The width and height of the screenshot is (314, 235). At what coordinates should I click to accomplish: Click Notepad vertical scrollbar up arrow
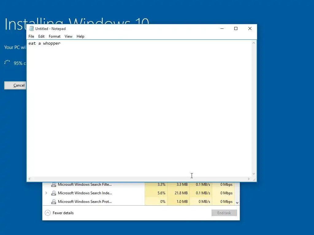254,43
